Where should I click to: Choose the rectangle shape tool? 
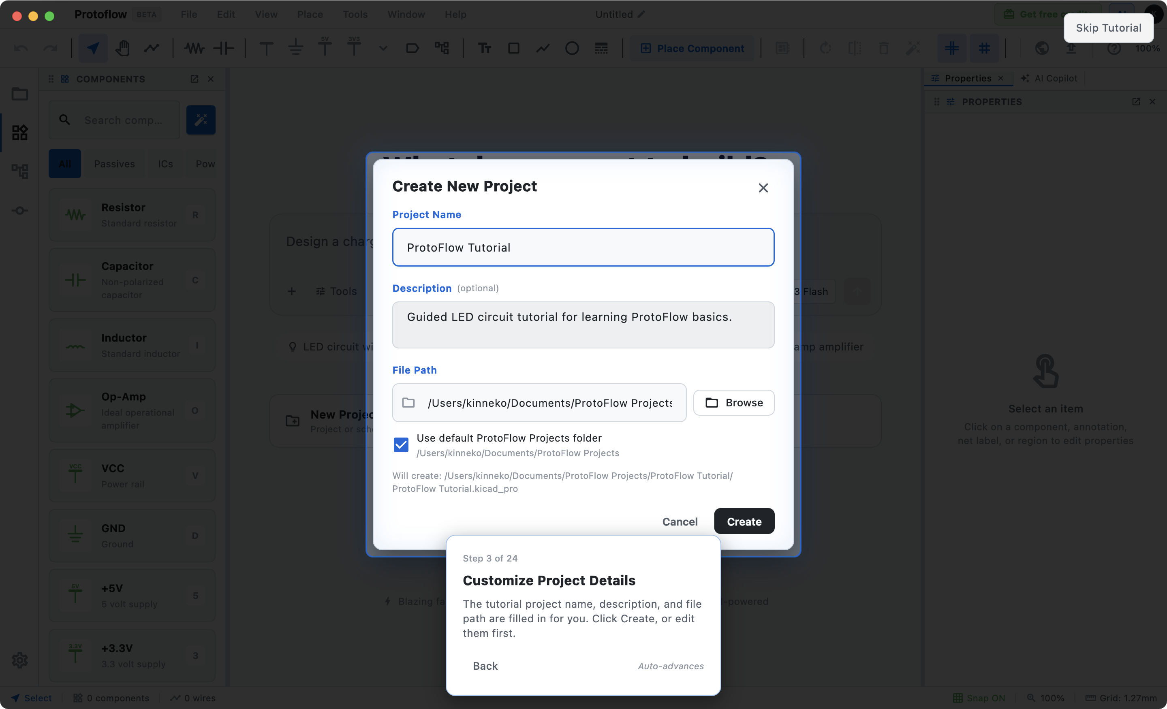tap(513, 48)
